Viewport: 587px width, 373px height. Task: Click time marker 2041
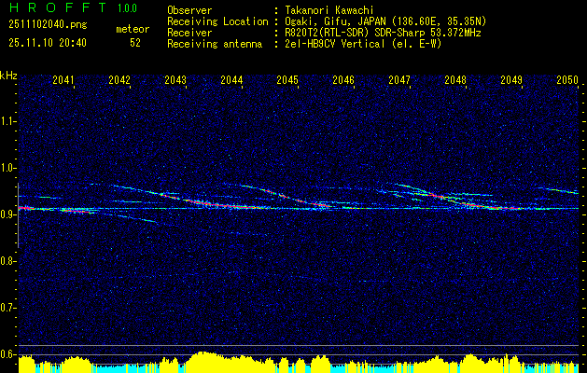(x=63, y=79)
